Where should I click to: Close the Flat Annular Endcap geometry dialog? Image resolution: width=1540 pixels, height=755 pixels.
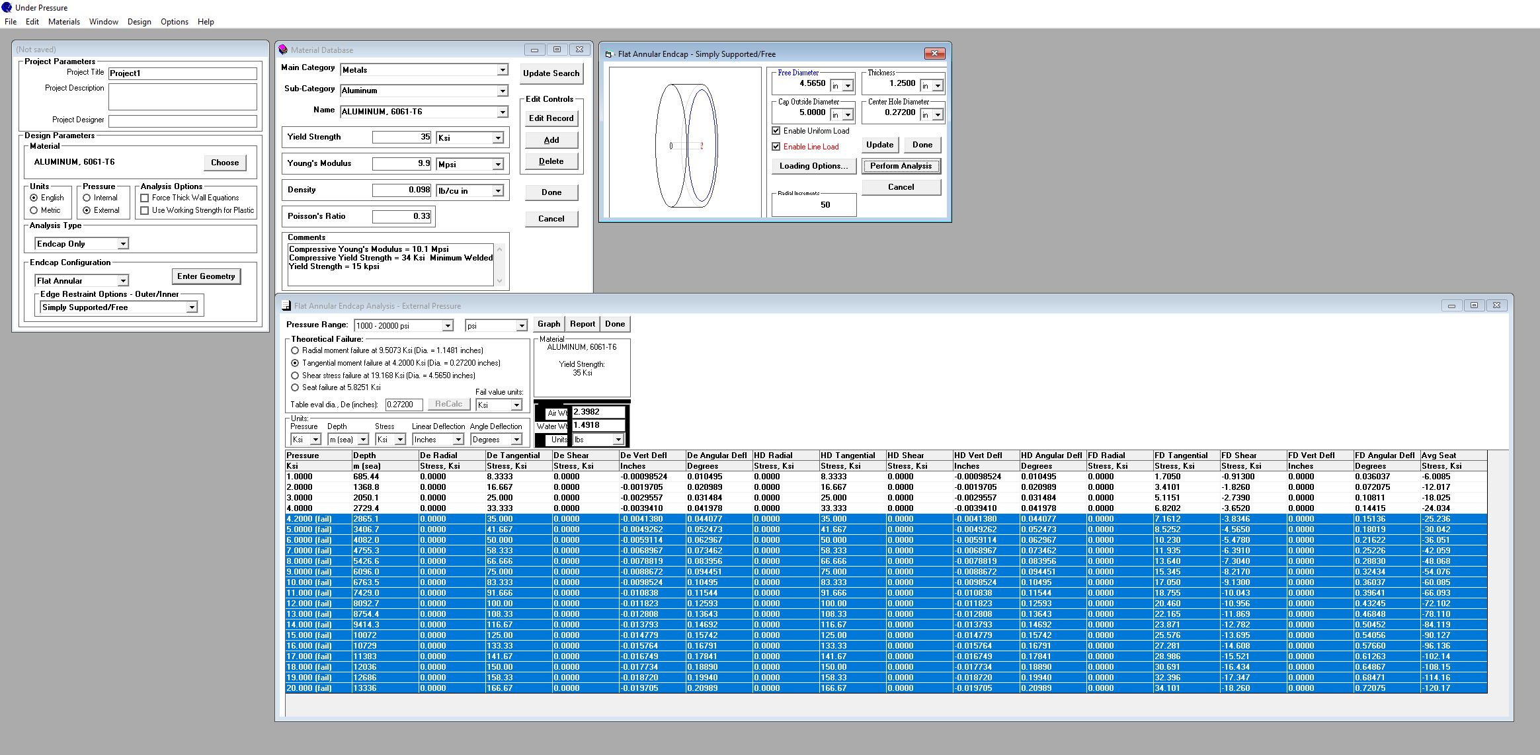934,54
